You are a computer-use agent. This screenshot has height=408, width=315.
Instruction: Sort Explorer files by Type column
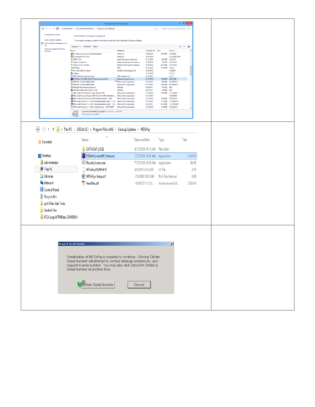tap(161, 140)
